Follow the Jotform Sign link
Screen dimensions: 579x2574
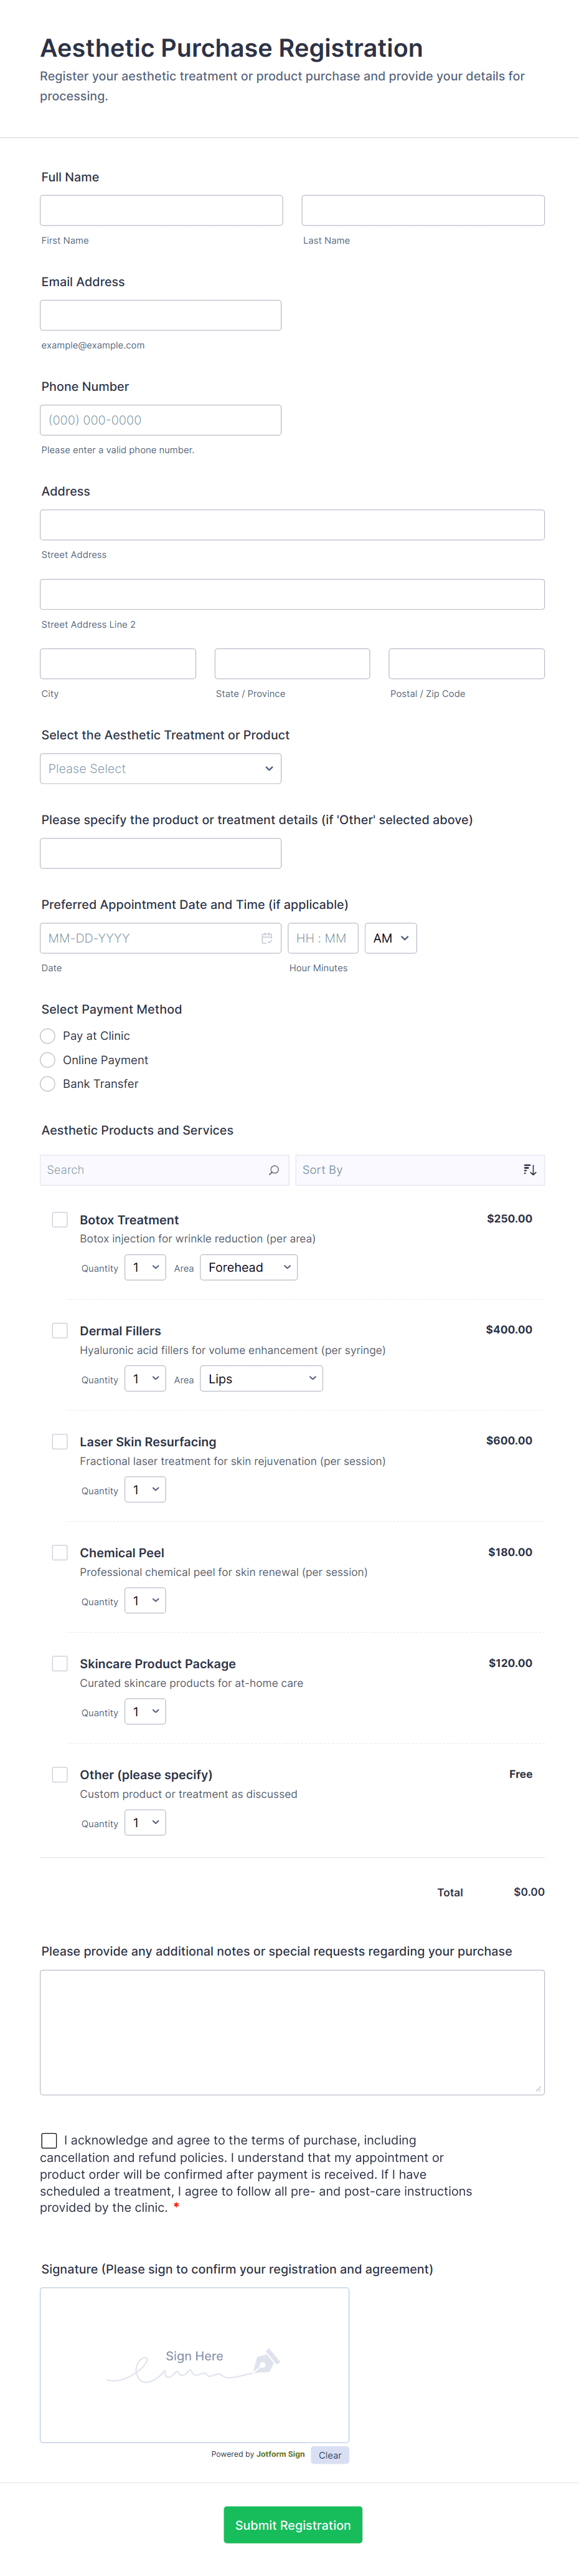coord(281,2454)
